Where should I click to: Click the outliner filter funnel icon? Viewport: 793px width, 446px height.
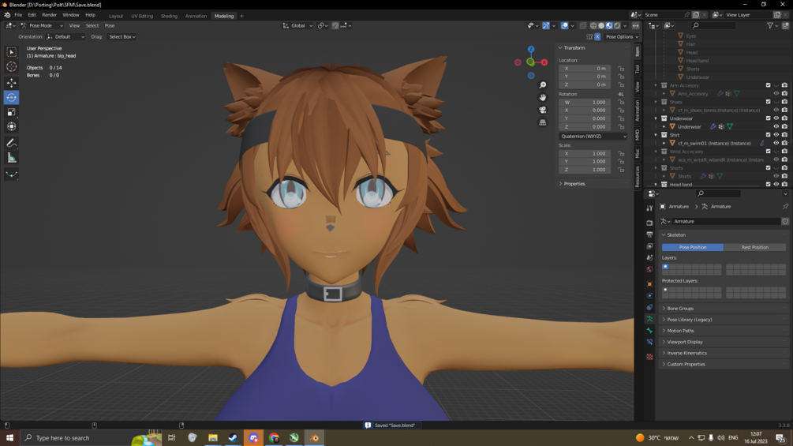coord(770,25)
